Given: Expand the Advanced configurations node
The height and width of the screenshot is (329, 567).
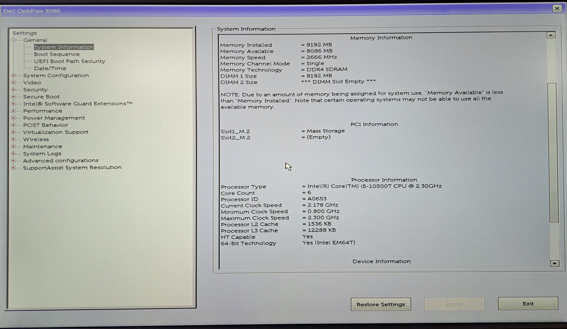Looking at the screenshot, I should click(x=14, y=160).
